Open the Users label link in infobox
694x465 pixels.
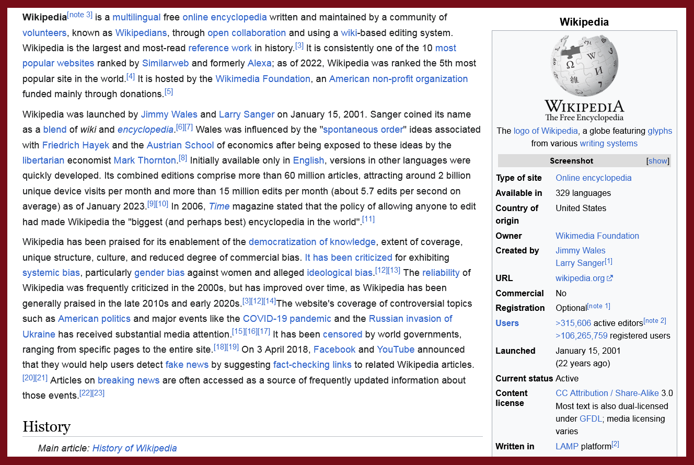point(507,323)
